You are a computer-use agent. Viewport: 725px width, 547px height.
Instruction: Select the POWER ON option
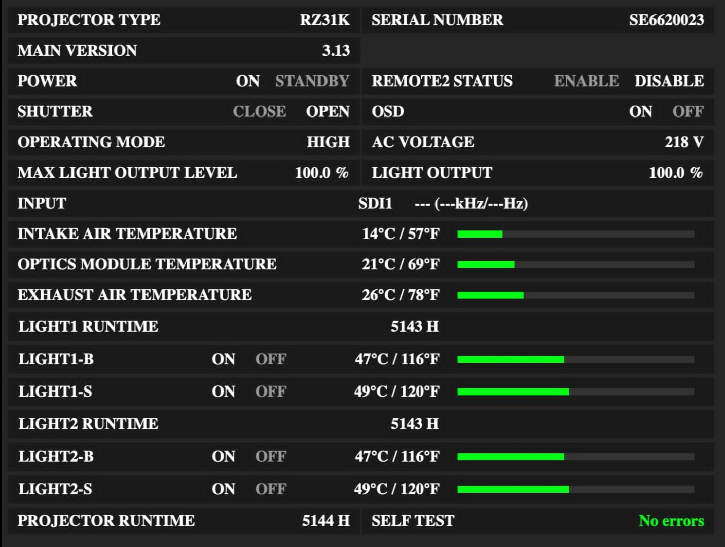point(247,81)
